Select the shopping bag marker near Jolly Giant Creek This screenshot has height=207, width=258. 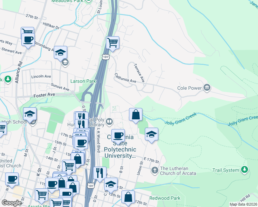tap(136, 115)
